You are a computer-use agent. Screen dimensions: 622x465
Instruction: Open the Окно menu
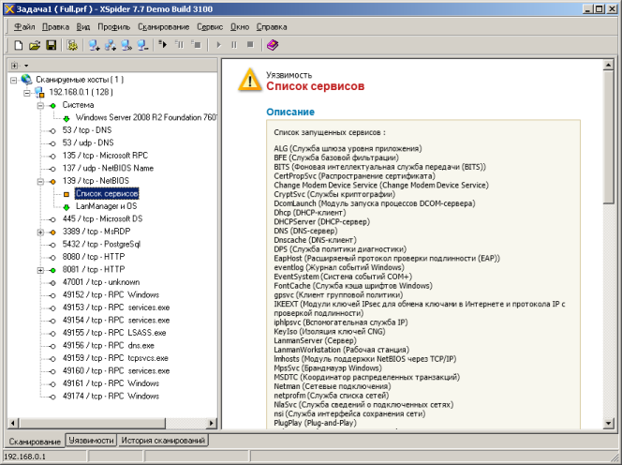pos(240,27)
